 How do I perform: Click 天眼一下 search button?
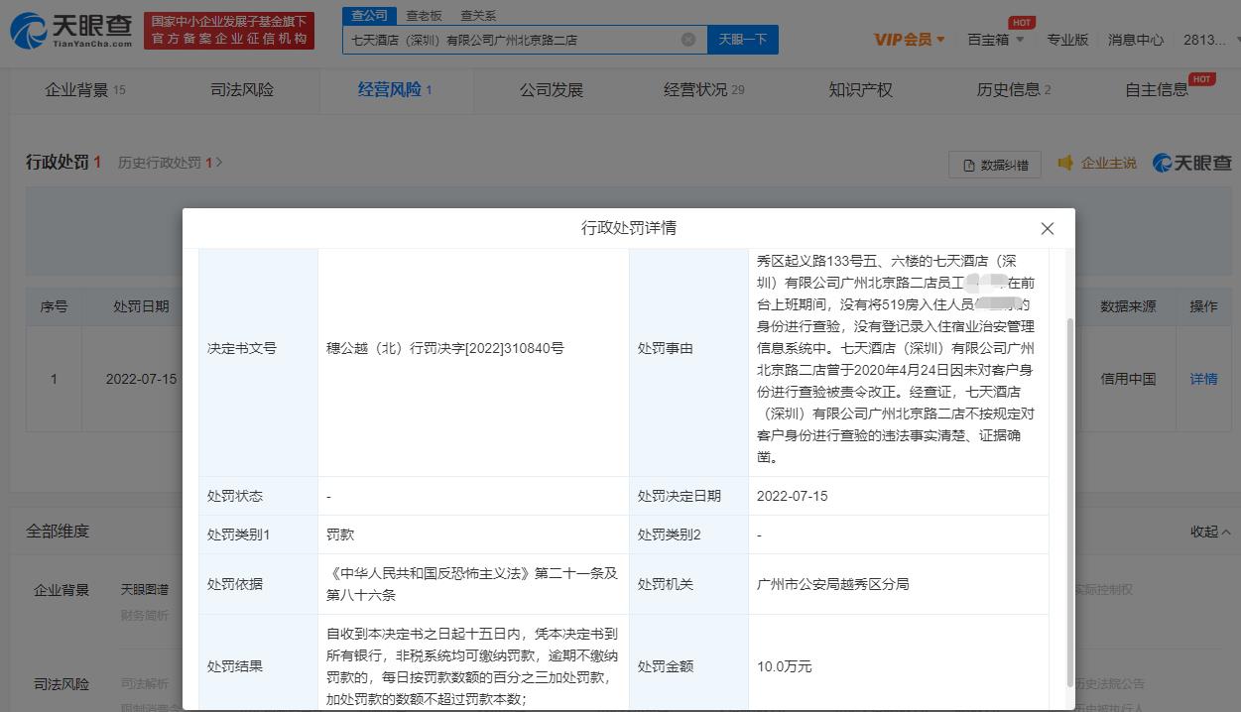(743, 40)
